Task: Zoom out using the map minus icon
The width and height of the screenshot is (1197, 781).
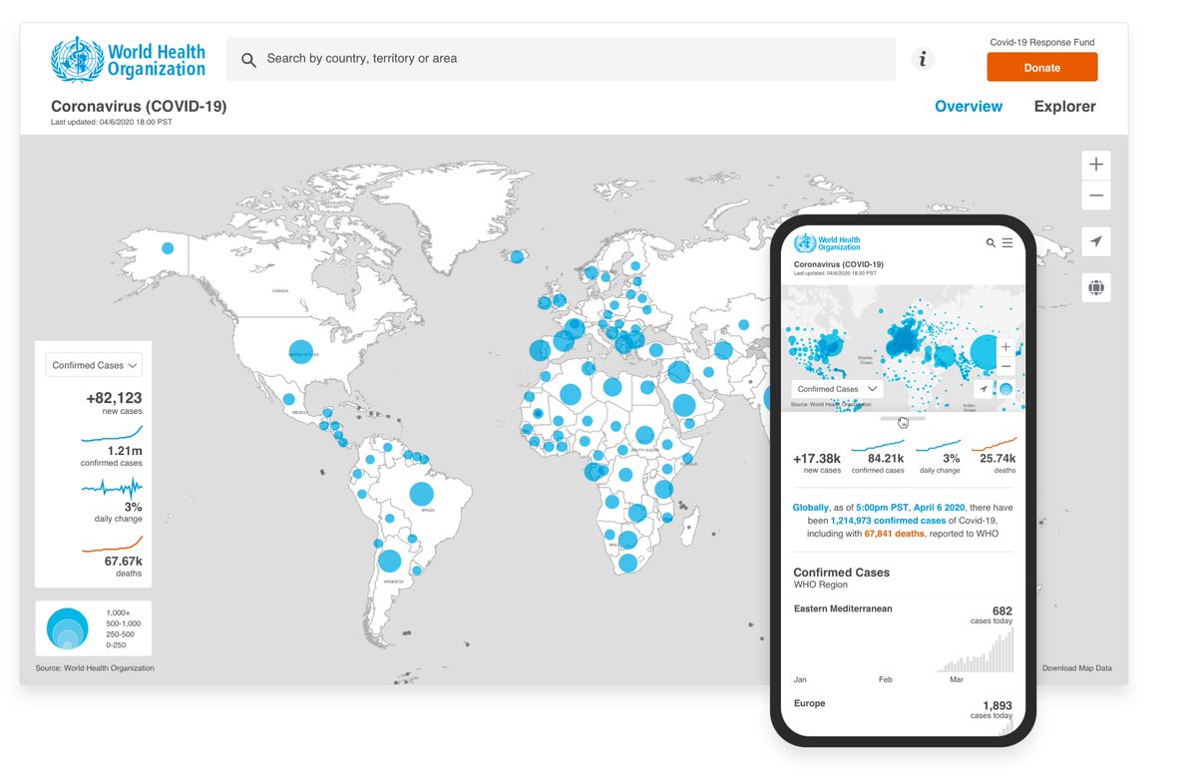Action: (1095, 195)
